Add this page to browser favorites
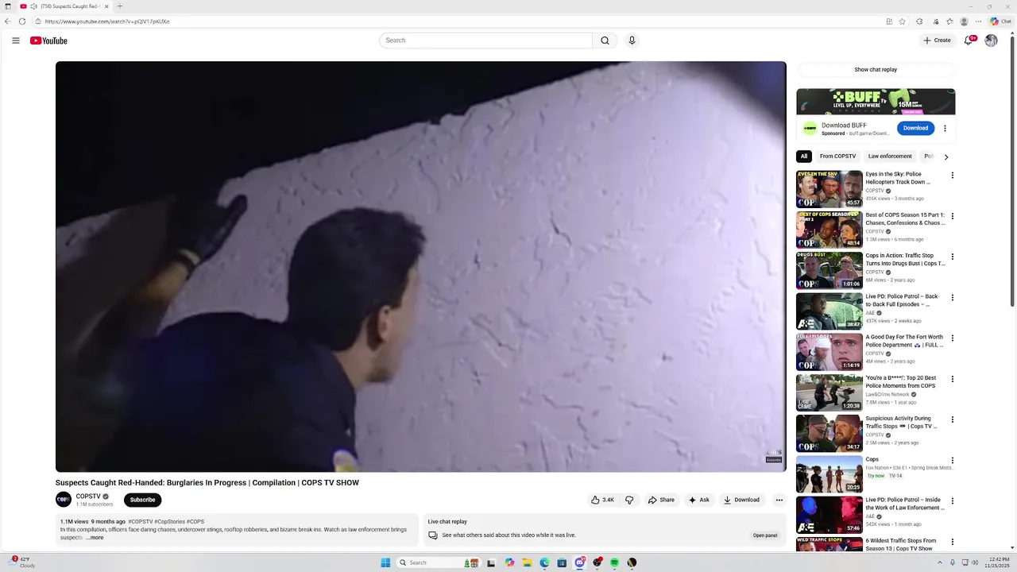 click(x=902, y=21)
